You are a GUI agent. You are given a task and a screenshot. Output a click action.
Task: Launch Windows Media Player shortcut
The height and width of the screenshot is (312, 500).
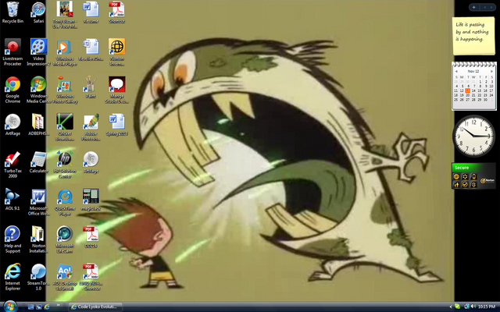65,52
